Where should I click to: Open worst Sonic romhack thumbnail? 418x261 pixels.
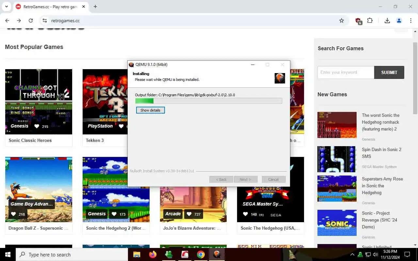click(337, 125)
